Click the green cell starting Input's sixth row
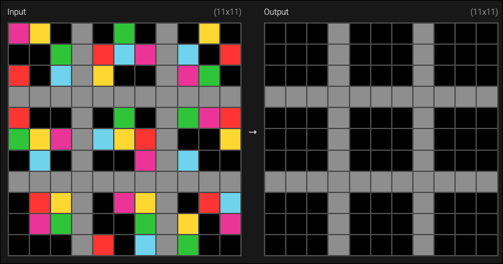The image size is (503, 264). coord(19,139)
